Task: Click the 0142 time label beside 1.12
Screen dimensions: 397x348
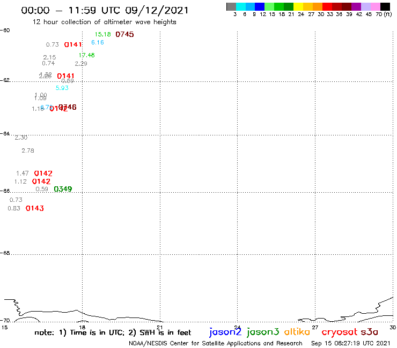Action: click(x=41, y=181)
